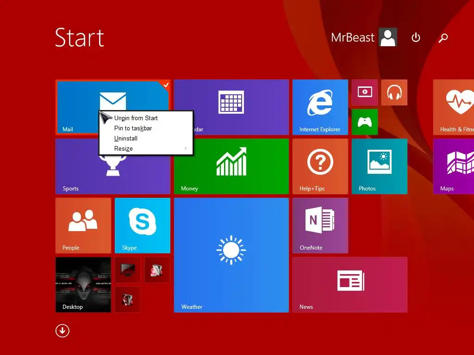Click the Search magnifier icon
This screenshot has height=355, width=474.
pos(443,38)
